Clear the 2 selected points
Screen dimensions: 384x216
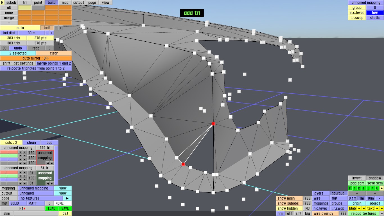tap(54, 53)
